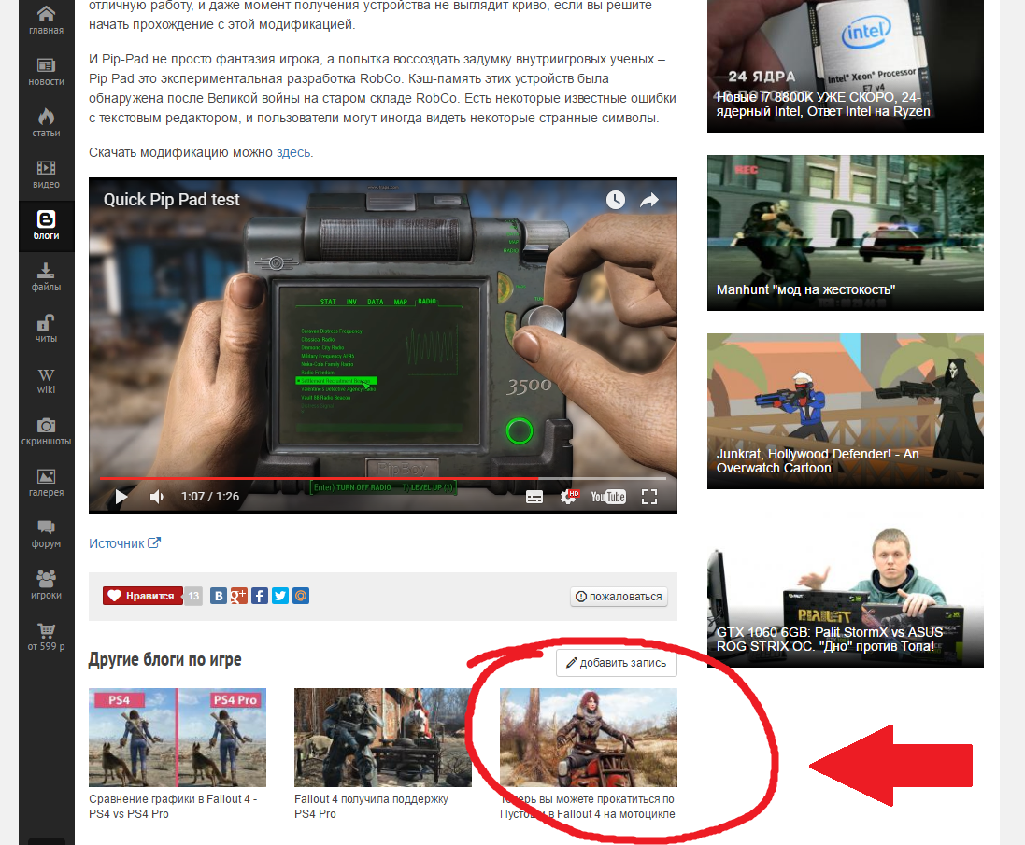Watch the video on YouTube
The height and width of the screenshot is (845, 1025).
point(608,497)
